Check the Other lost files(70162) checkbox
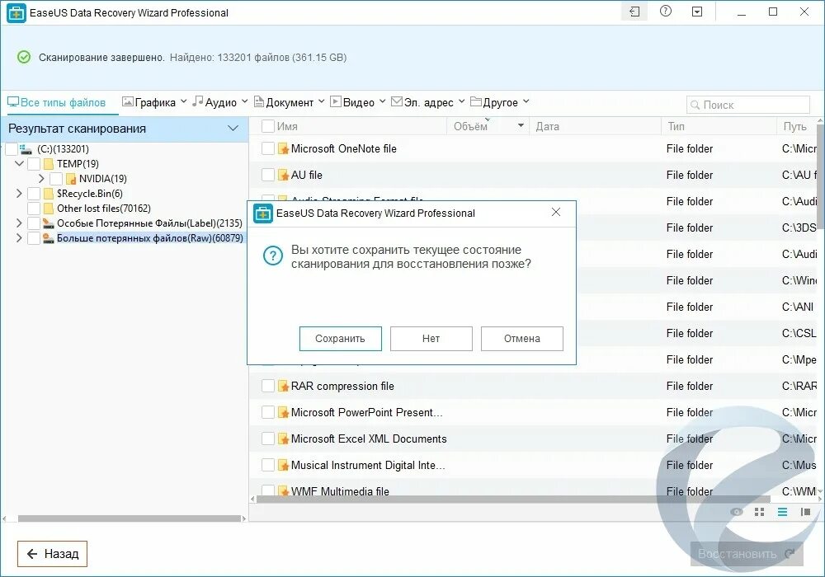 (x=34, y=208)
